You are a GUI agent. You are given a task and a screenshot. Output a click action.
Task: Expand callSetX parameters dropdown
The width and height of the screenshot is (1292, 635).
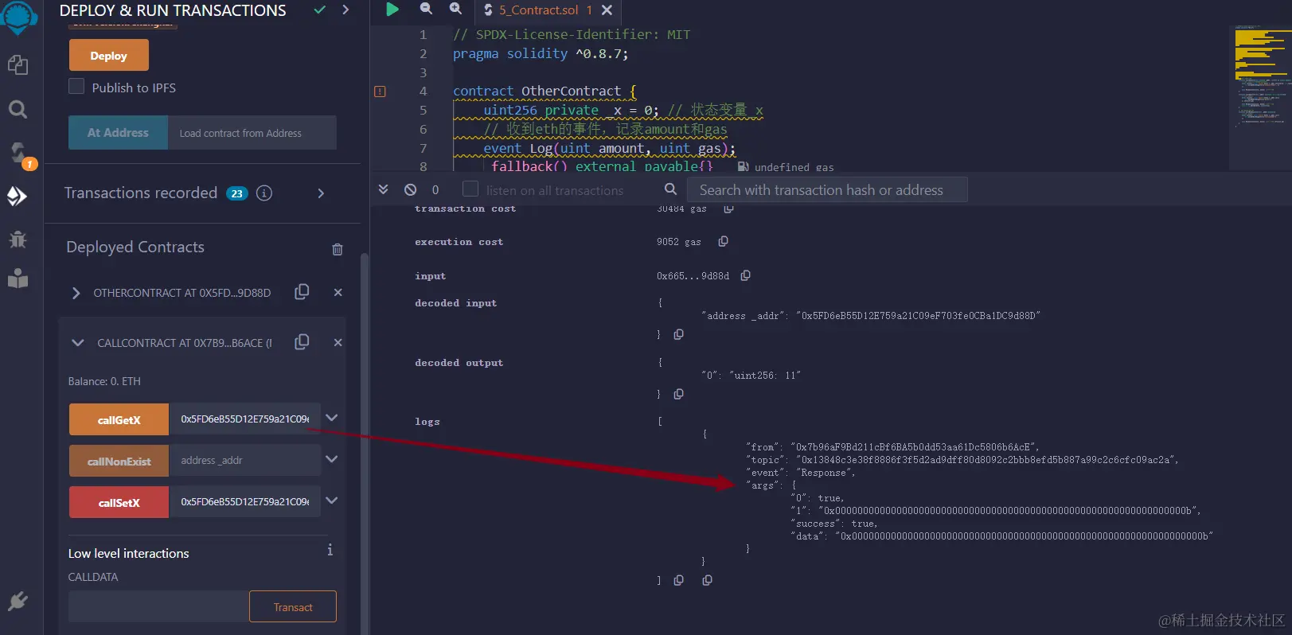tap(332, 501)
